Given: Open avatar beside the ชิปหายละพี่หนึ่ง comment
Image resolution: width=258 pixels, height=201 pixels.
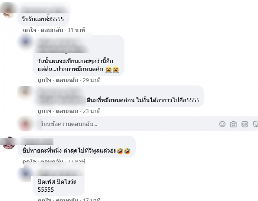Looking at the screenshot, I should 9,143.
